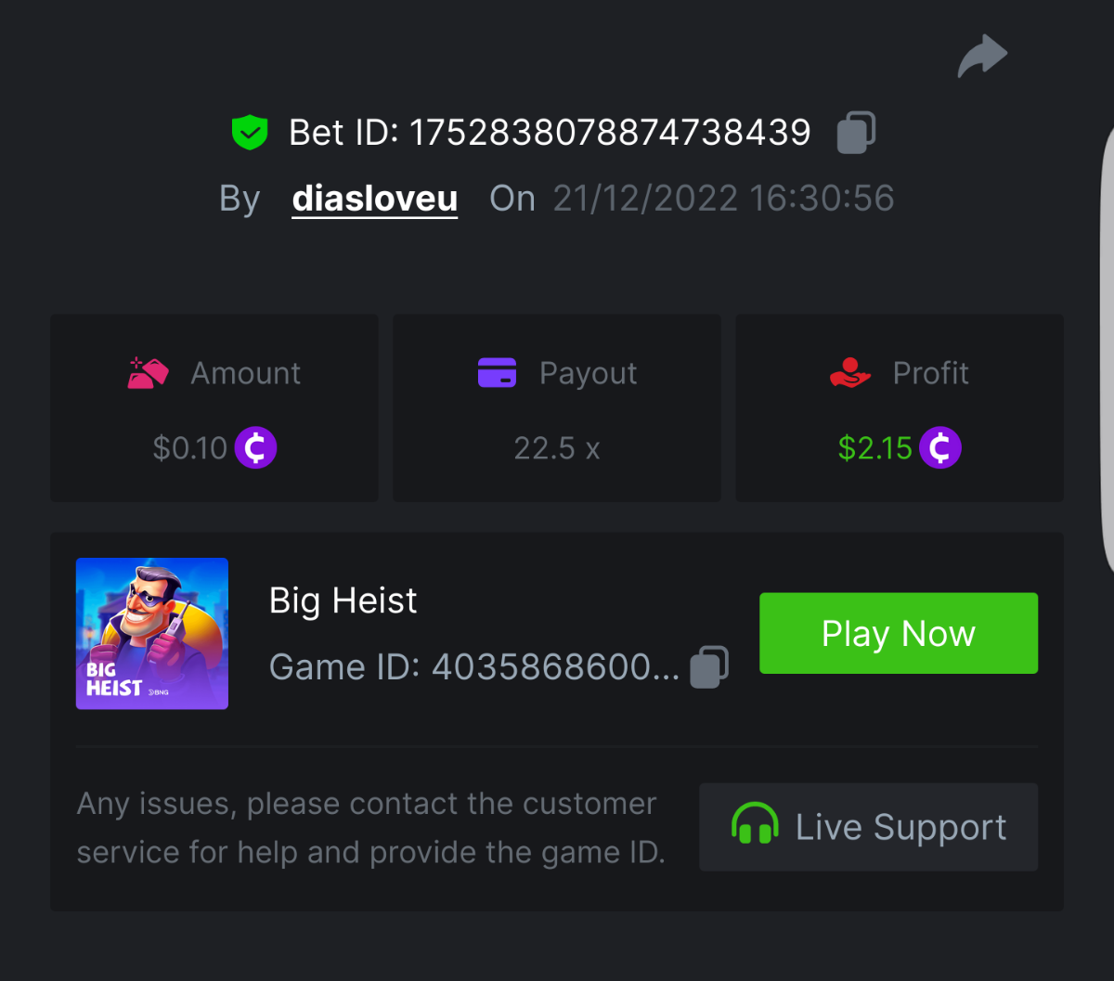Click the green $2.15 profit value
Screen dimensions: 1114x981
coord(874,448)
